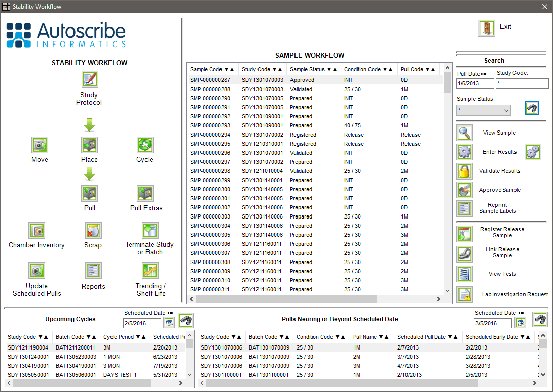Click the Study Code search field
Screen dimensions: 553x392
pos(522,83)
